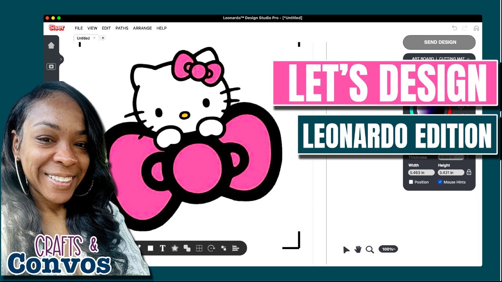502x282 pixels.
Task: Select the magnifier zoom tool
Action: tap(369, 249)
